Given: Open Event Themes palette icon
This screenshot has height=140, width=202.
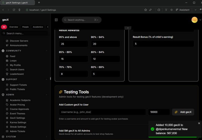Looking at the screenshot, I should click(7, 113).
